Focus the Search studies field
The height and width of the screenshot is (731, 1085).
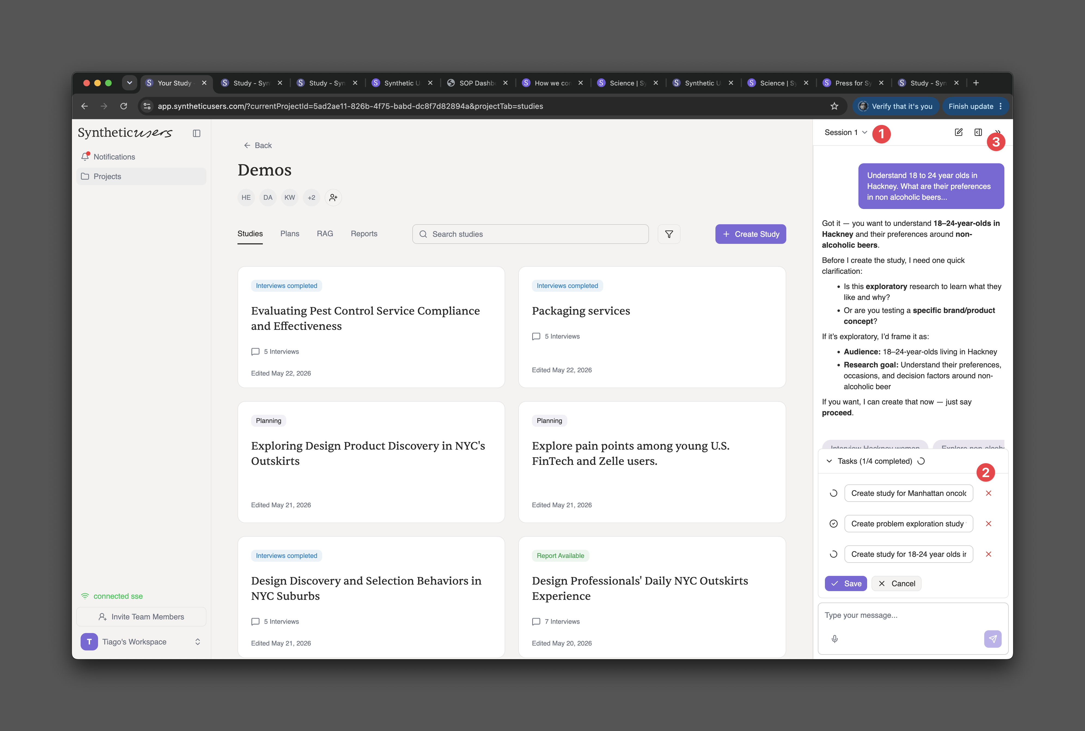coord(530,234)
